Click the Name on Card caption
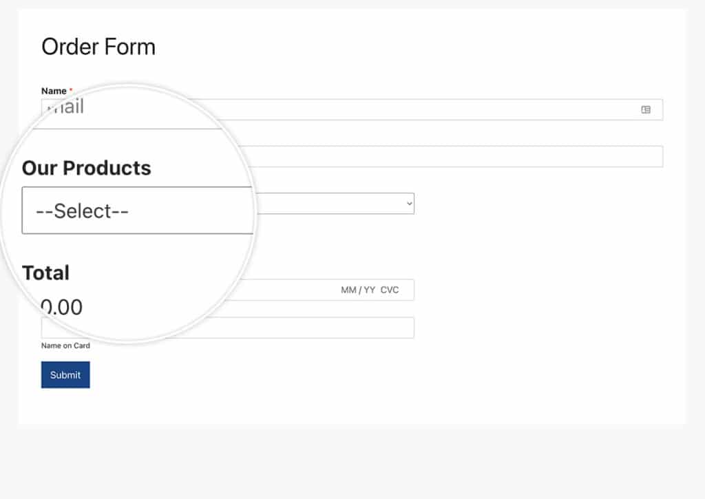Viewport: 705px width, 499px height. (65, 346)
